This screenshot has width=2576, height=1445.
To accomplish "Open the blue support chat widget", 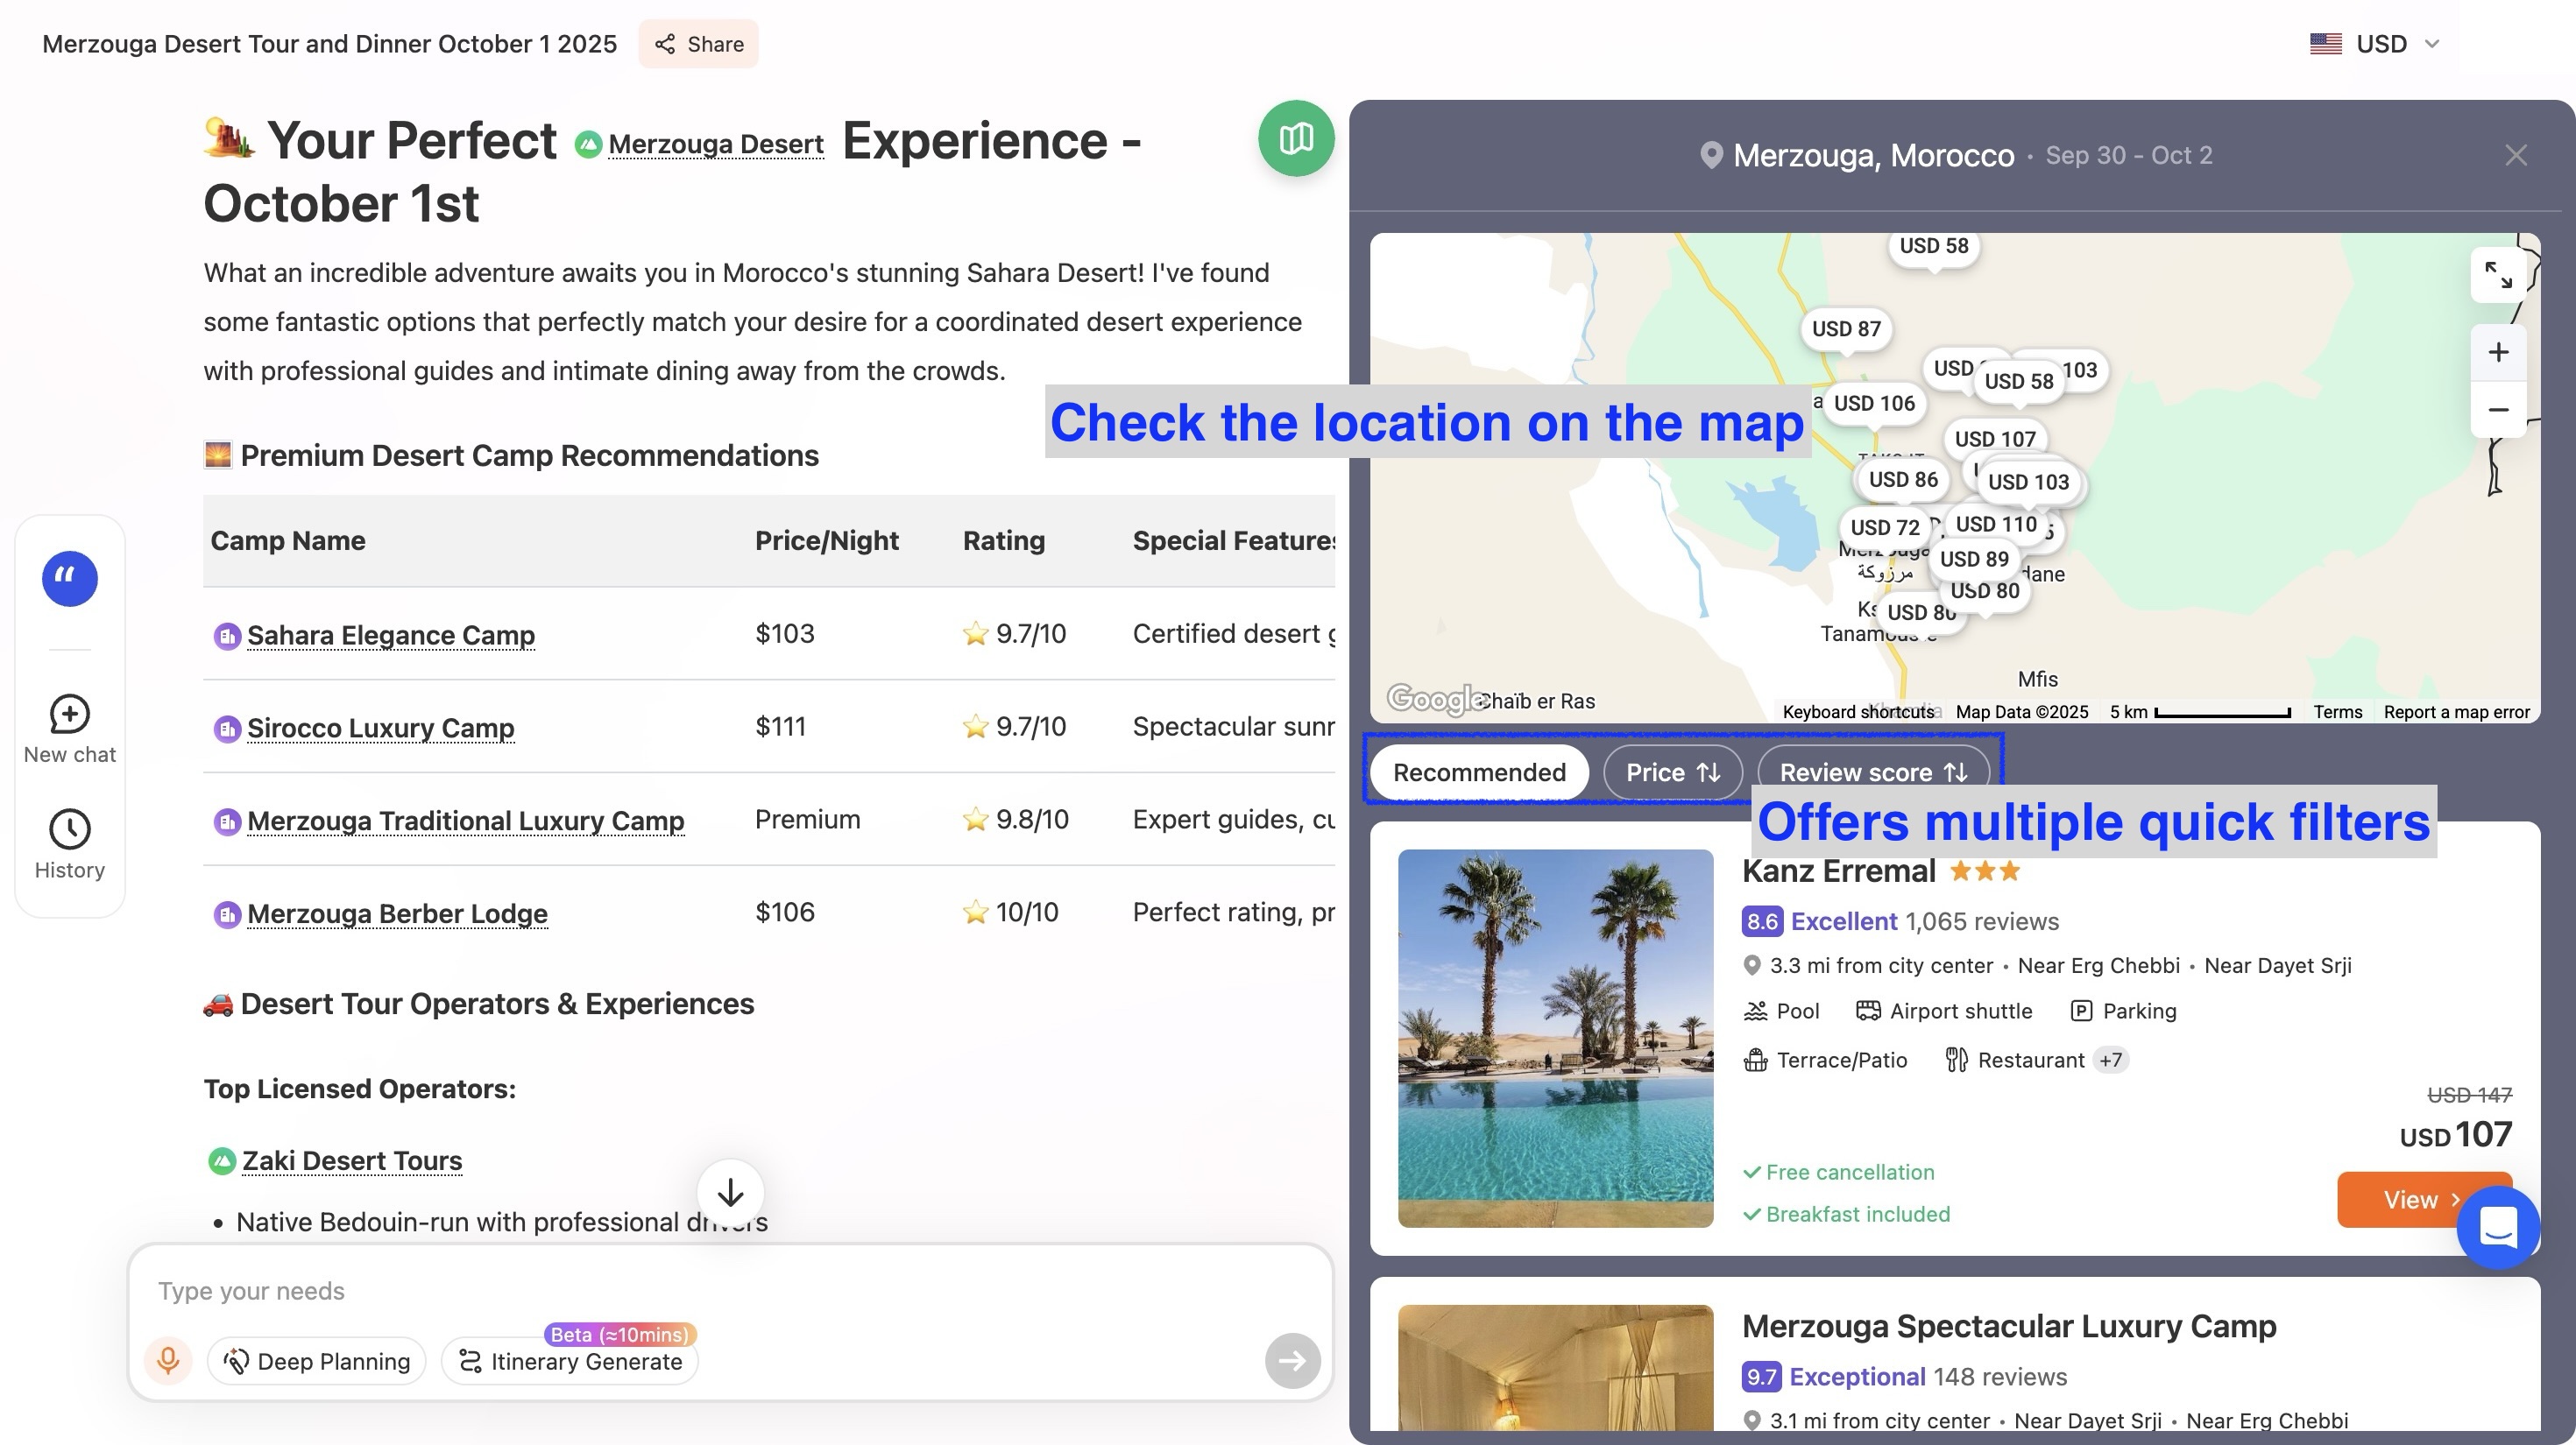I will pos(2498,1227).
